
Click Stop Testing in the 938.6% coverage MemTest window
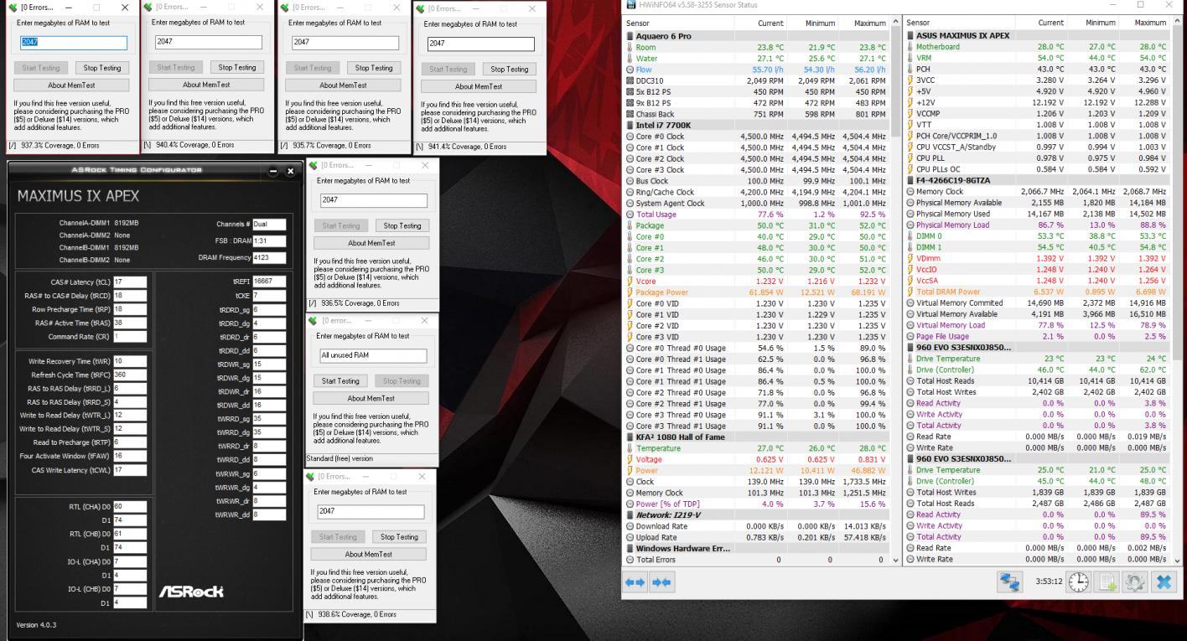tap(400, 536)
